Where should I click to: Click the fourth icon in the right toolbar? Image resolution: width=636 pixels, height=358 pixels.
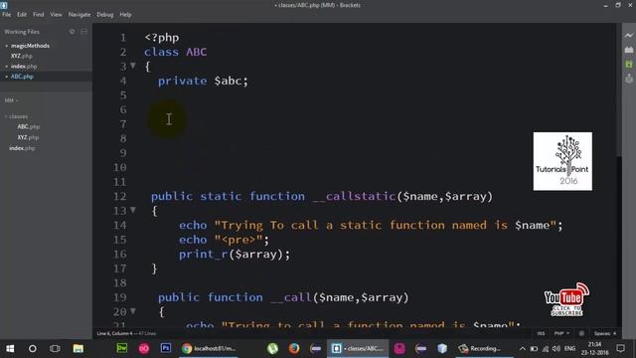click(x=629, y=79)
